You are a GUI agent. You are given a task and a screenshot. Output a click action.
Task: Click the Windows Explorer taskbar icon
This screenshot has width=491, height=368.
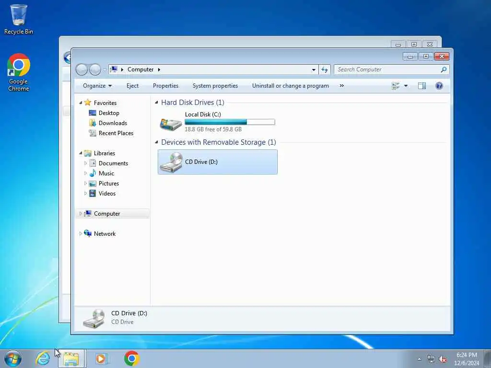[x=71, y=358]
